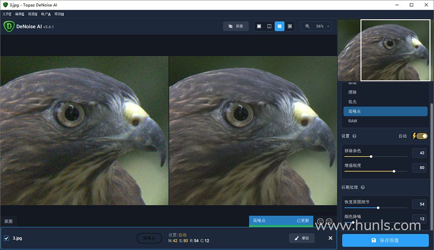This screenshot has height=250, width=434.
Task: Click the 移除杂色 value field showing 42
Action: pos(420,153)
